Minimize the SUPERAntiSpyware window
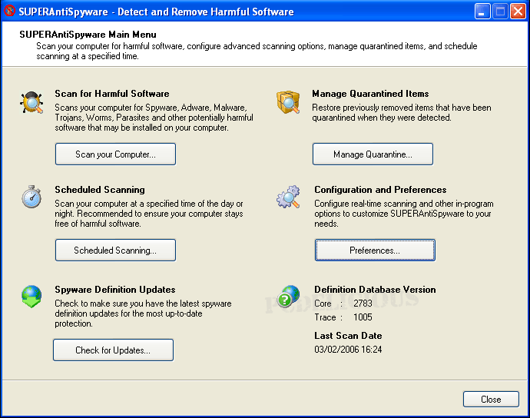 coord(482,12)
